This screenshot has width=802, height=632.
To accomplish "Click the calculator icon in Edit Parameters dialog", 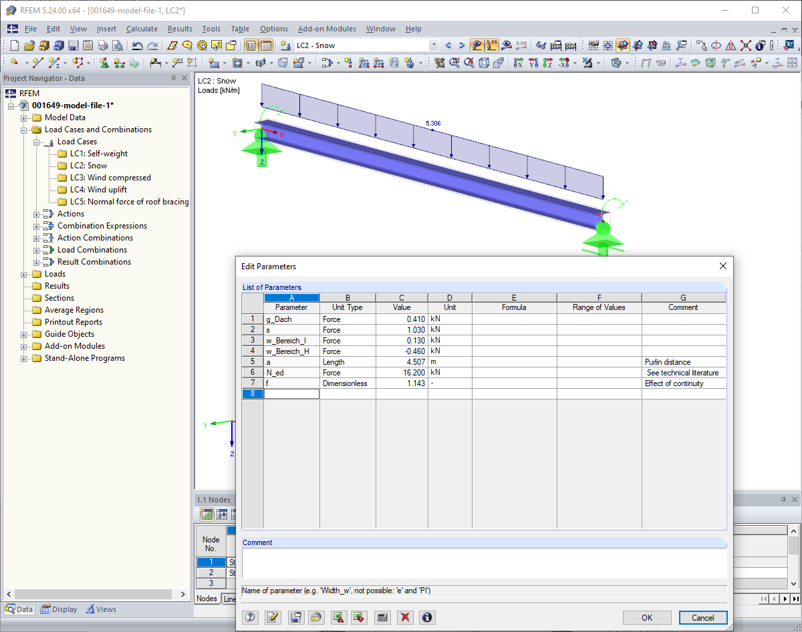I will pos(382,617).
